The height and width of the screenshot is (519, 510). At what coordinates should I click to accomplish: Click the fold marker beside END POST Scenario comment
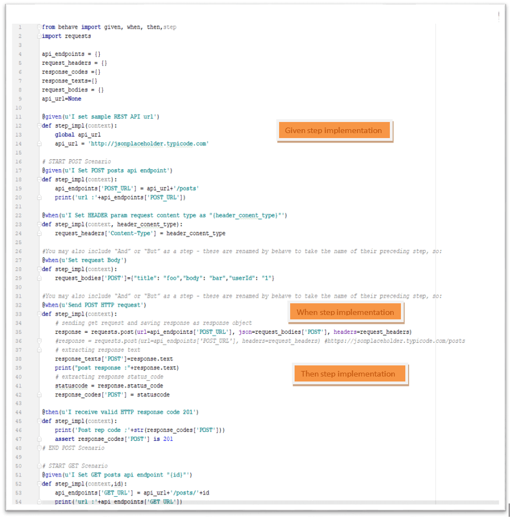click(x=39, y=448)
